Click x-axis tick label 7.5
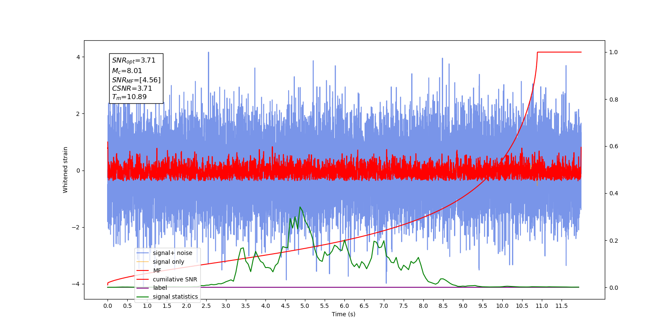Image resolution: width=672 pixels, height=336 pixels. click(x=404, y=306)
